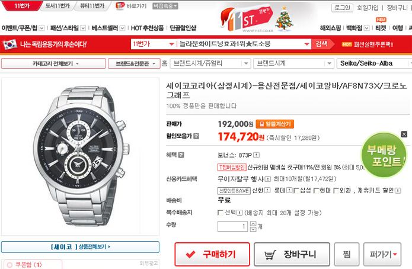Click the Alba watch product image
Image resolution: width=412 pixels, height=269 pixels.
coord(80,156)
